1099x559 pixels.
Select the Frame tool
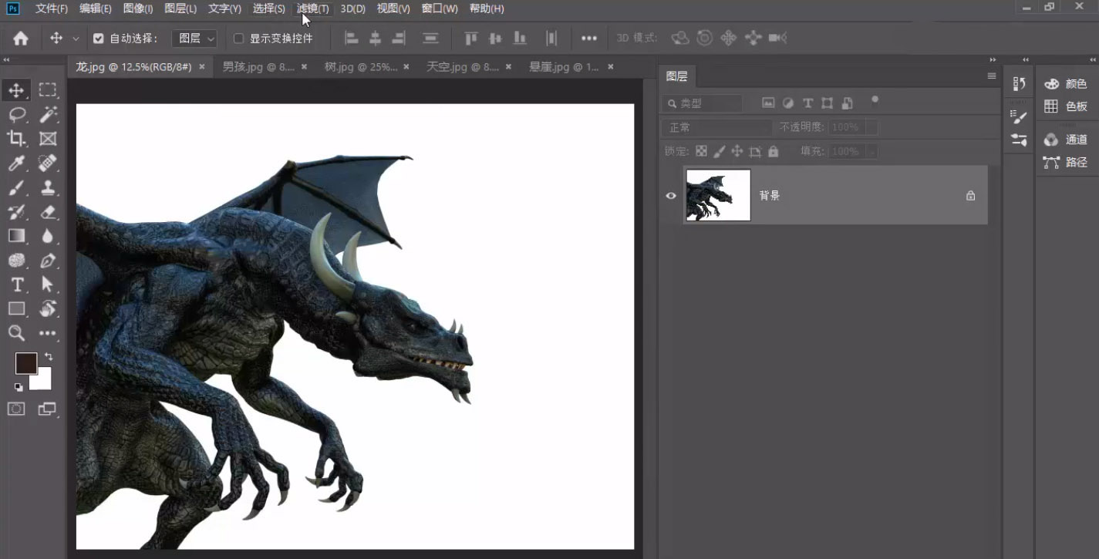(x=48, y=139)
